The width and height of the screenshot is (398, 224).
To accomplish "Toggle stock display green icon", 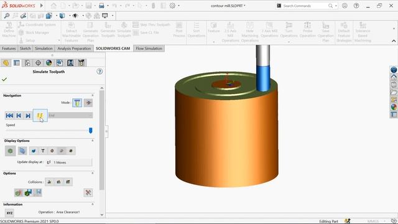I will pyautogui.click(x=10, y=151).
